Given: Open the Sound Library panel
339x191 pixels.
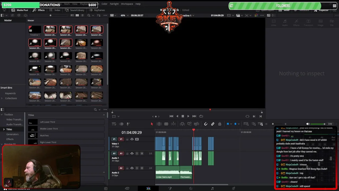Looking at the screenshot, I should [x=74, y=10].
